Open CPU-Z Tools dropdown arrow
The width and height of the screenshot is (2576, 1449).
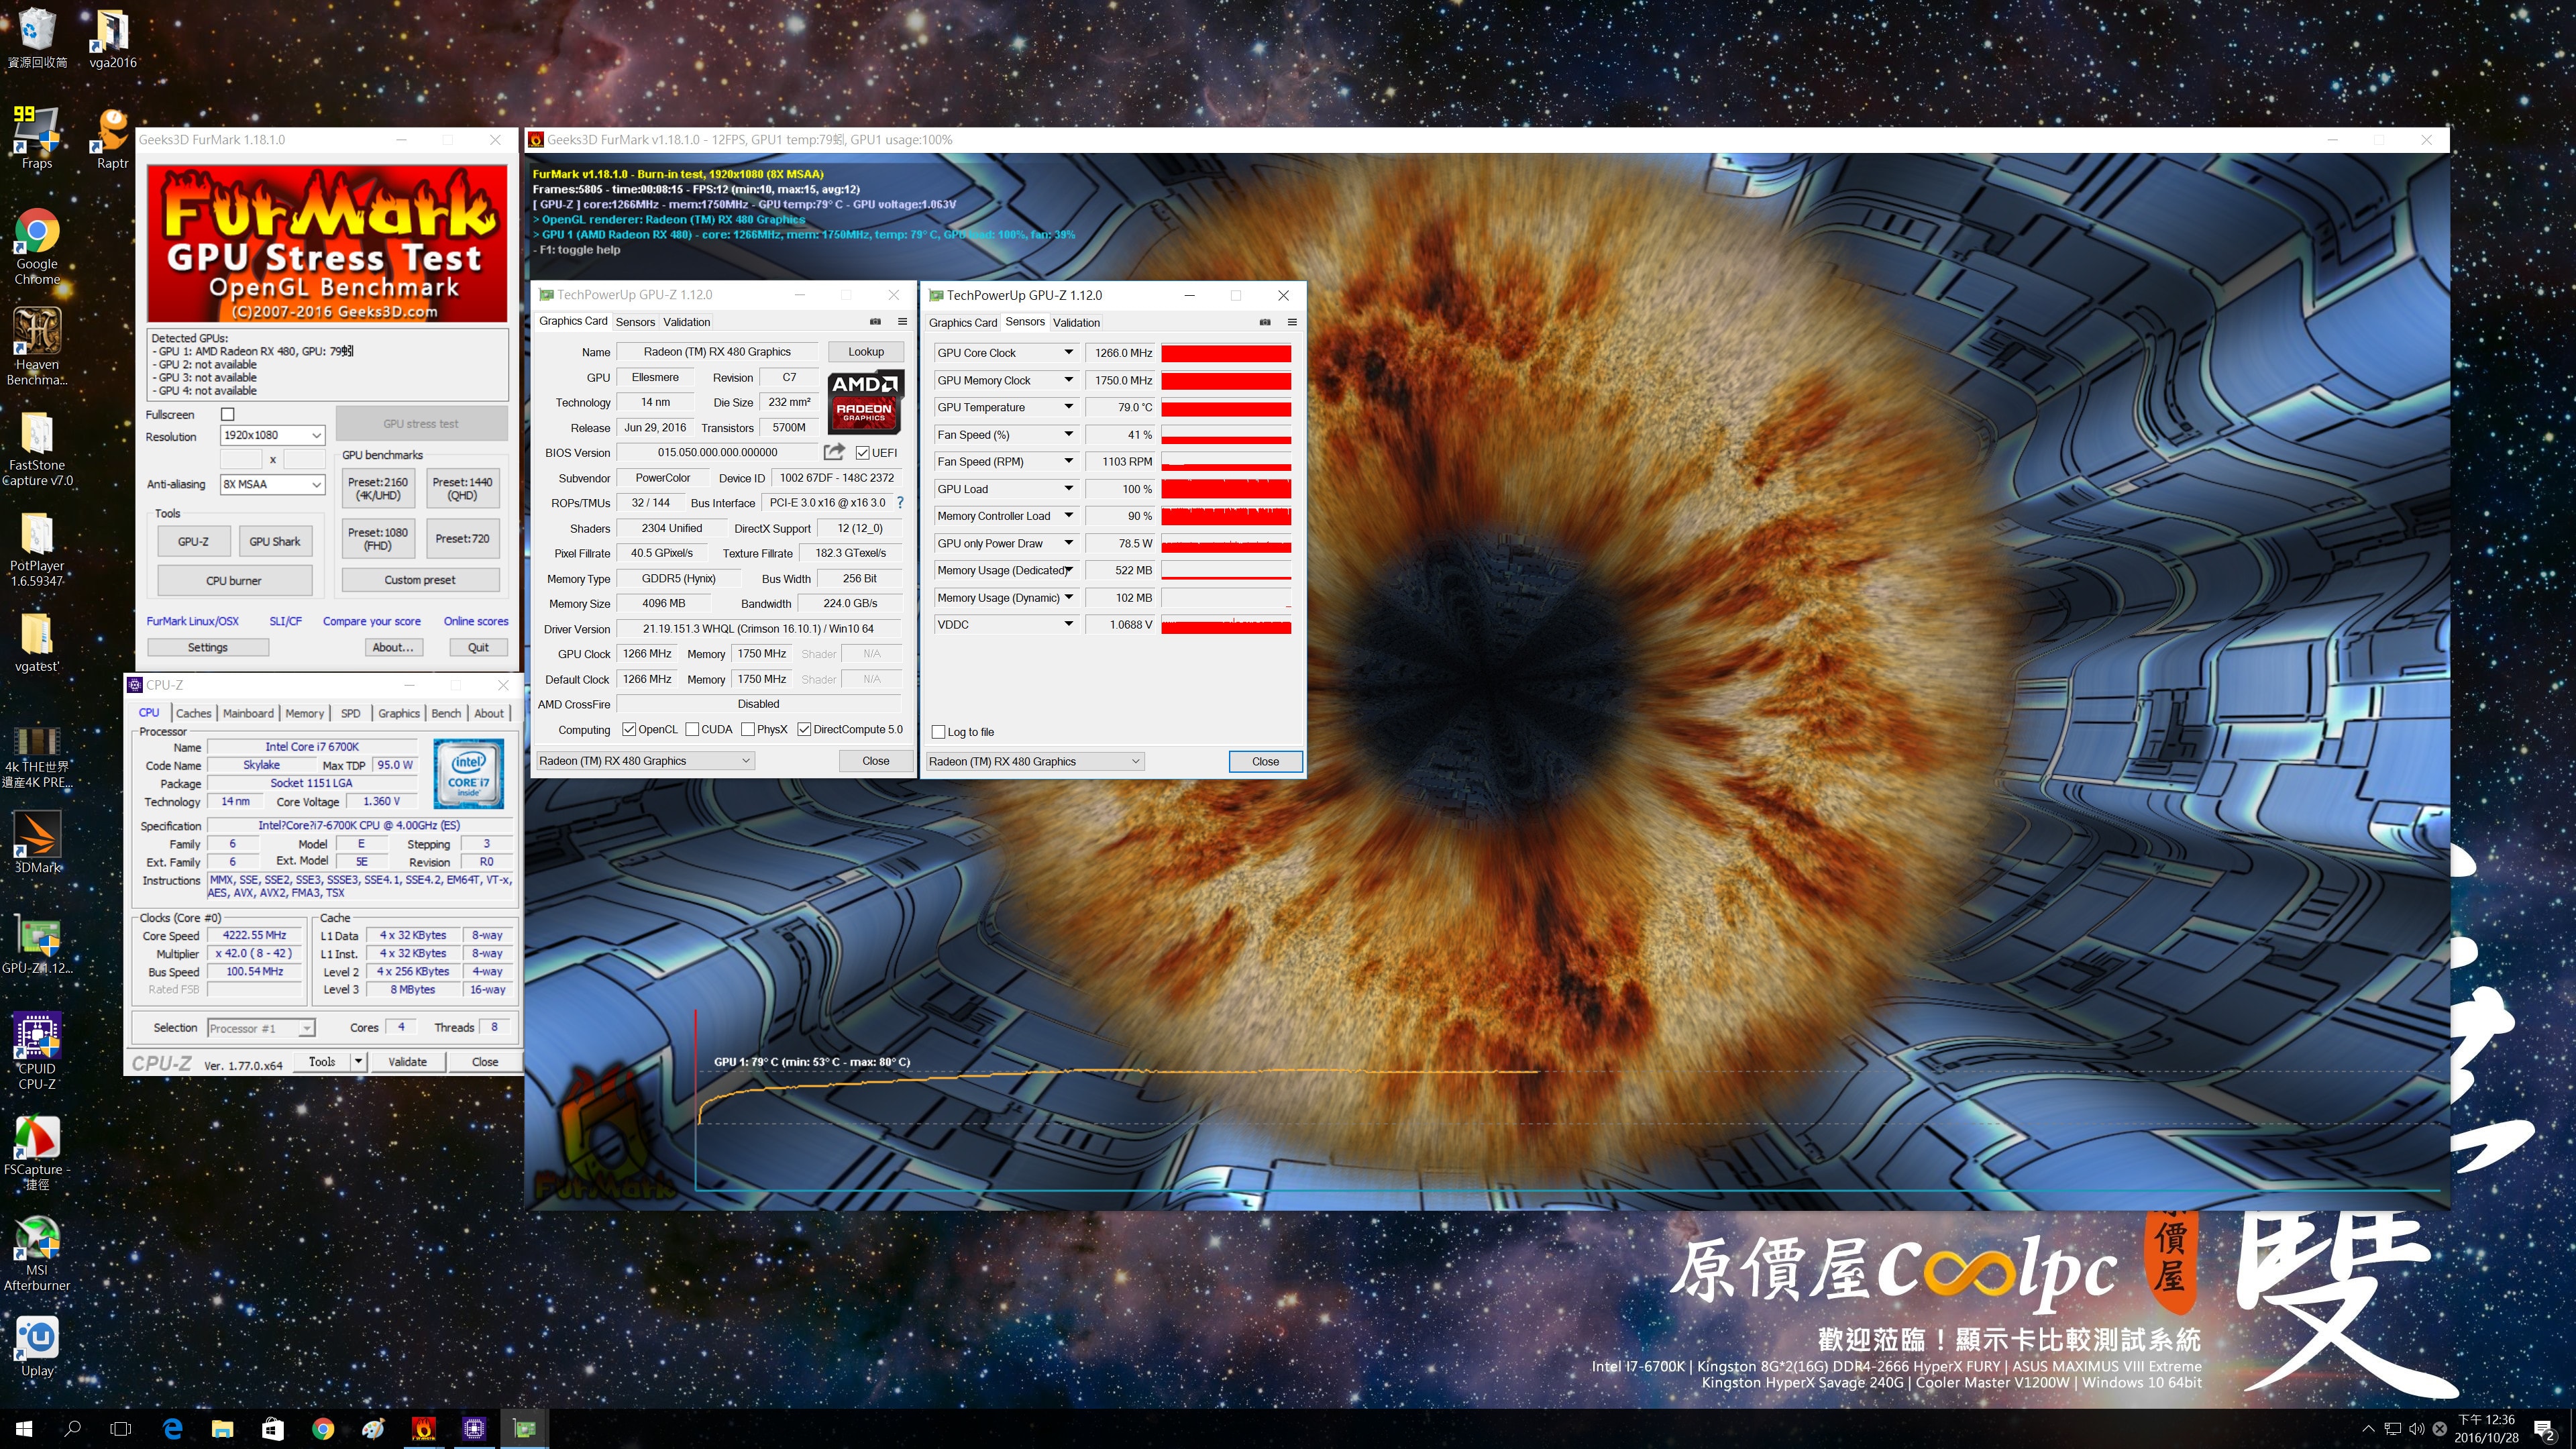coord(358,1061)
